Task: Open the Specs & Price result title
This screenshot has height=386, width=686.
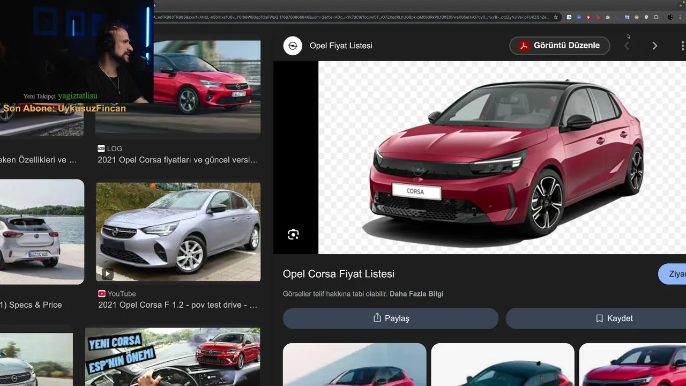Action: coord(31,305)
